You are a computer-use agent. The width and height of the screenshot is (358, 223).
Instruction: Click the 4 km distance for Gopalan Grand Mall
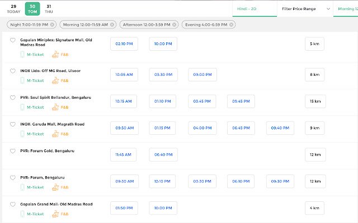click(x=314, y=208)
